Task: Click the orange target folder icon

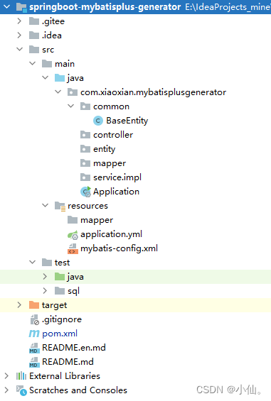Action: coord(34,305)
